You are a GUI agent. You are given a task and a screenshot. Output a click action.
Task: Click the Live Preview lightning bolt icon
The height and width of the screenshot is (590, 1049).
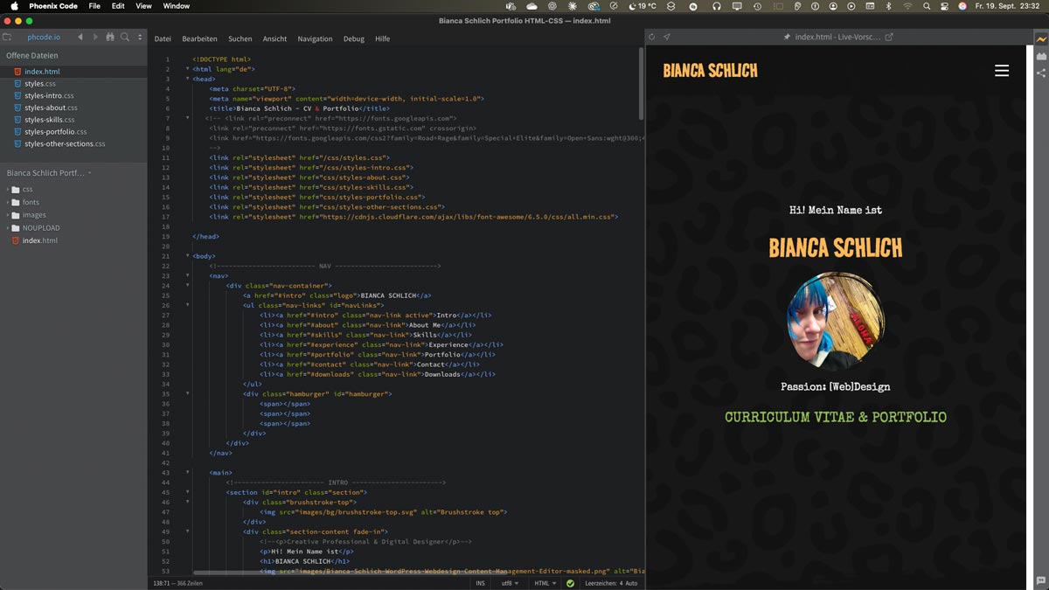click(x=1041, y=39)
